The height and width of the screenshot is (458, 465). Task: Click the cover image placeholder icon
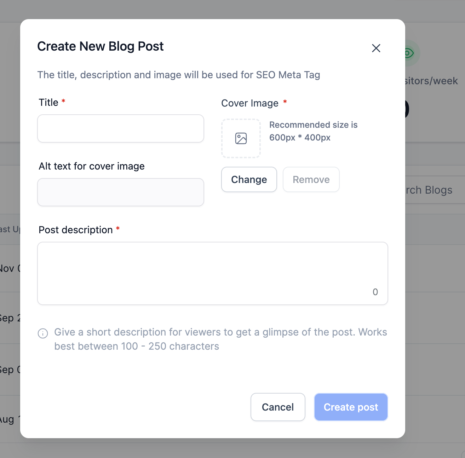241,138
